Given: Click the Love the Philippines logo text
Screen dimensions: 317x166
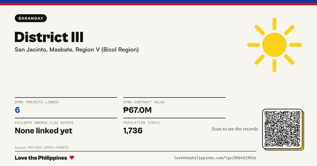Looking at the screenshot, I should pyautogui.click(x=41, y=158).
